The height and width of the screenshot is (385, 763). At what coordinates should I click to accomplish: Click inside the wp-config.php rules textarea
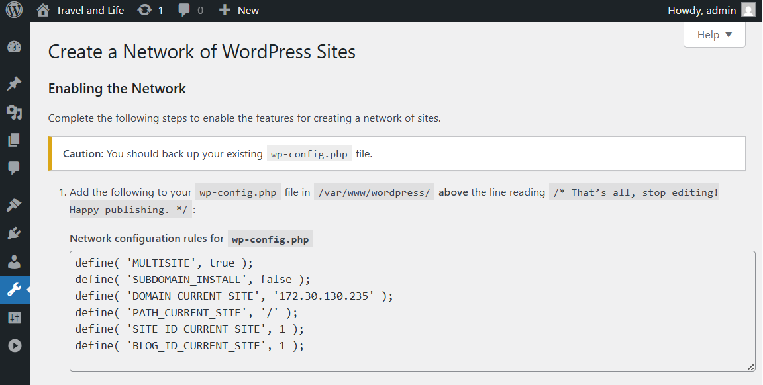coord(412,311)
